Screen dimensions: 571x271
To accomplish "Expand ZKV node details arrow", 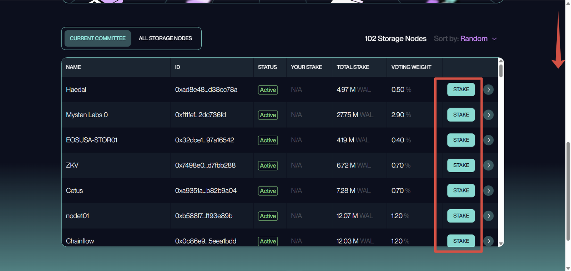I will [488, 165].
